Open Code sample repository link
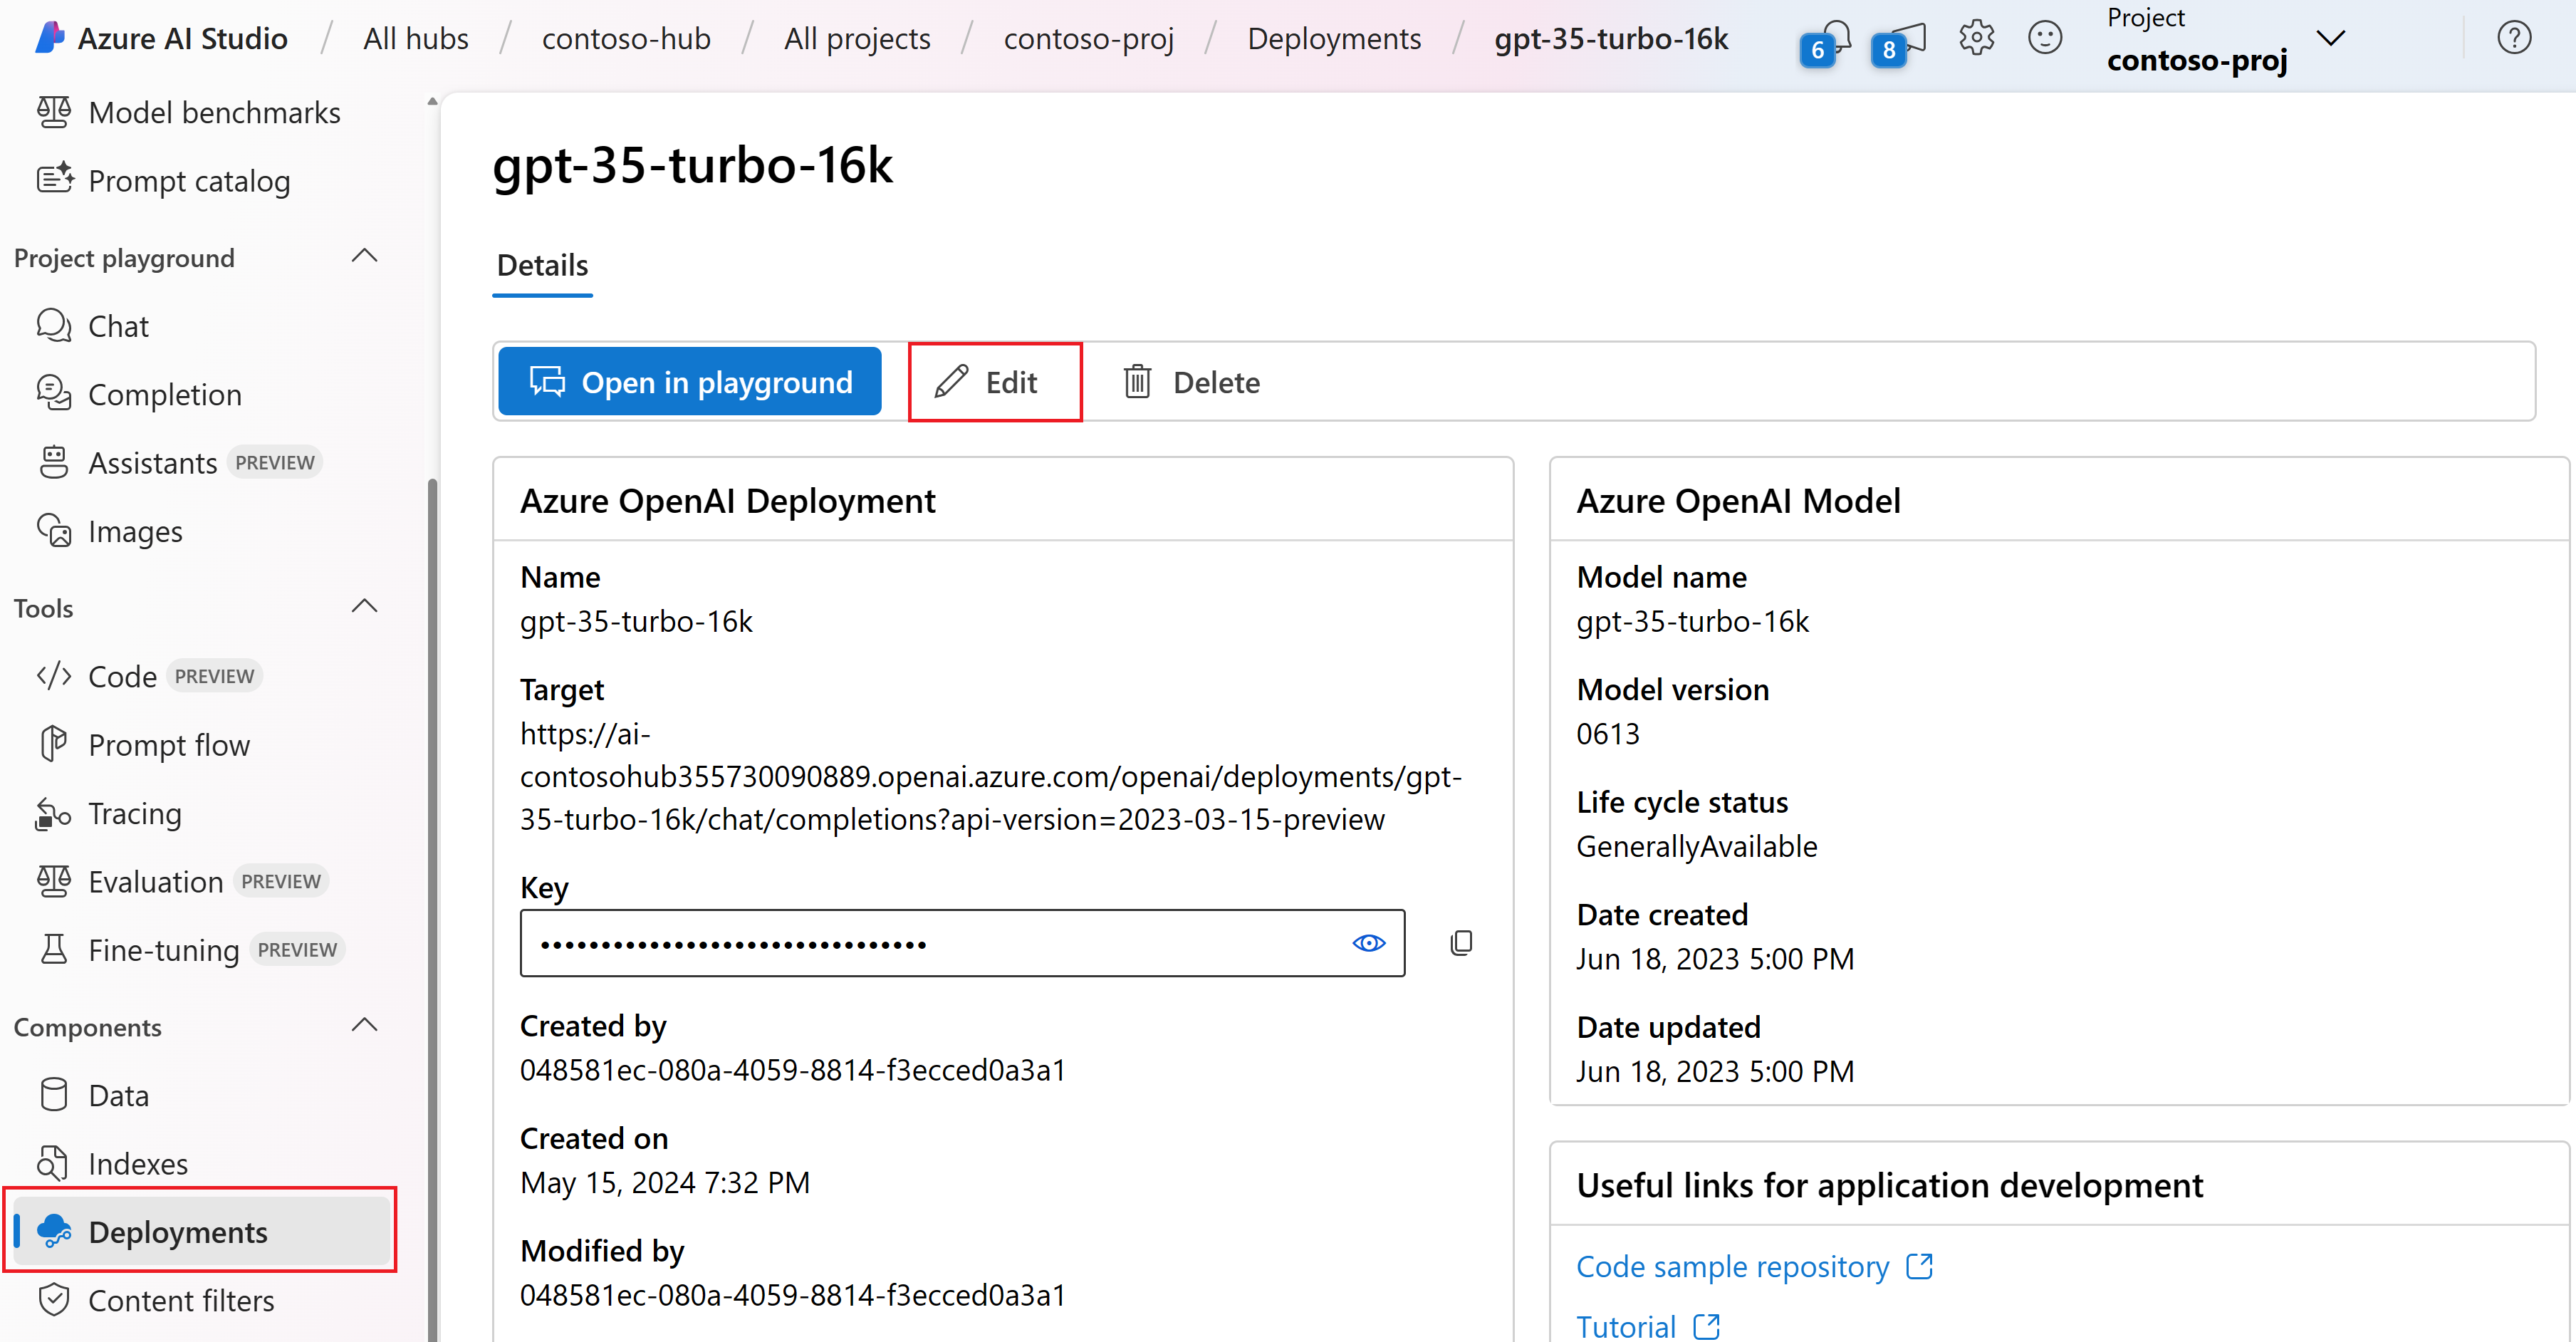 tap(1733, 1267)
